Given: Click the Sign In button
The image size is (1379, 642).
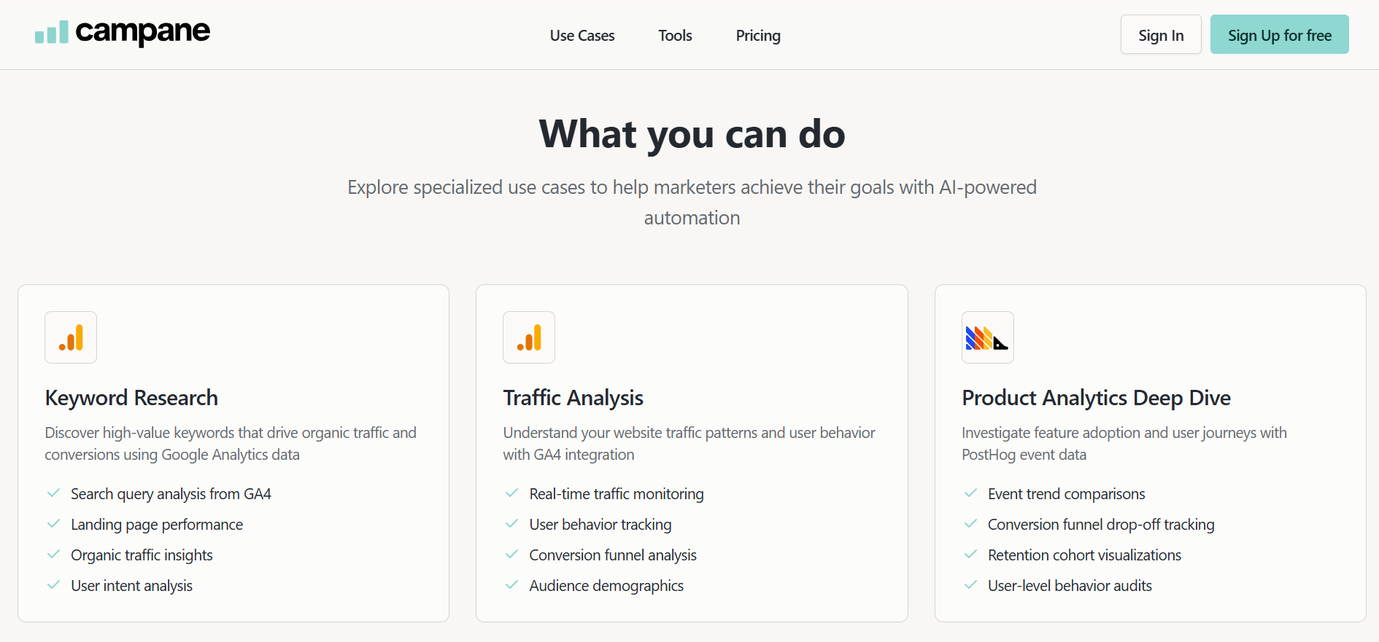Looking at the screenshot, I should coord(1160,34).
